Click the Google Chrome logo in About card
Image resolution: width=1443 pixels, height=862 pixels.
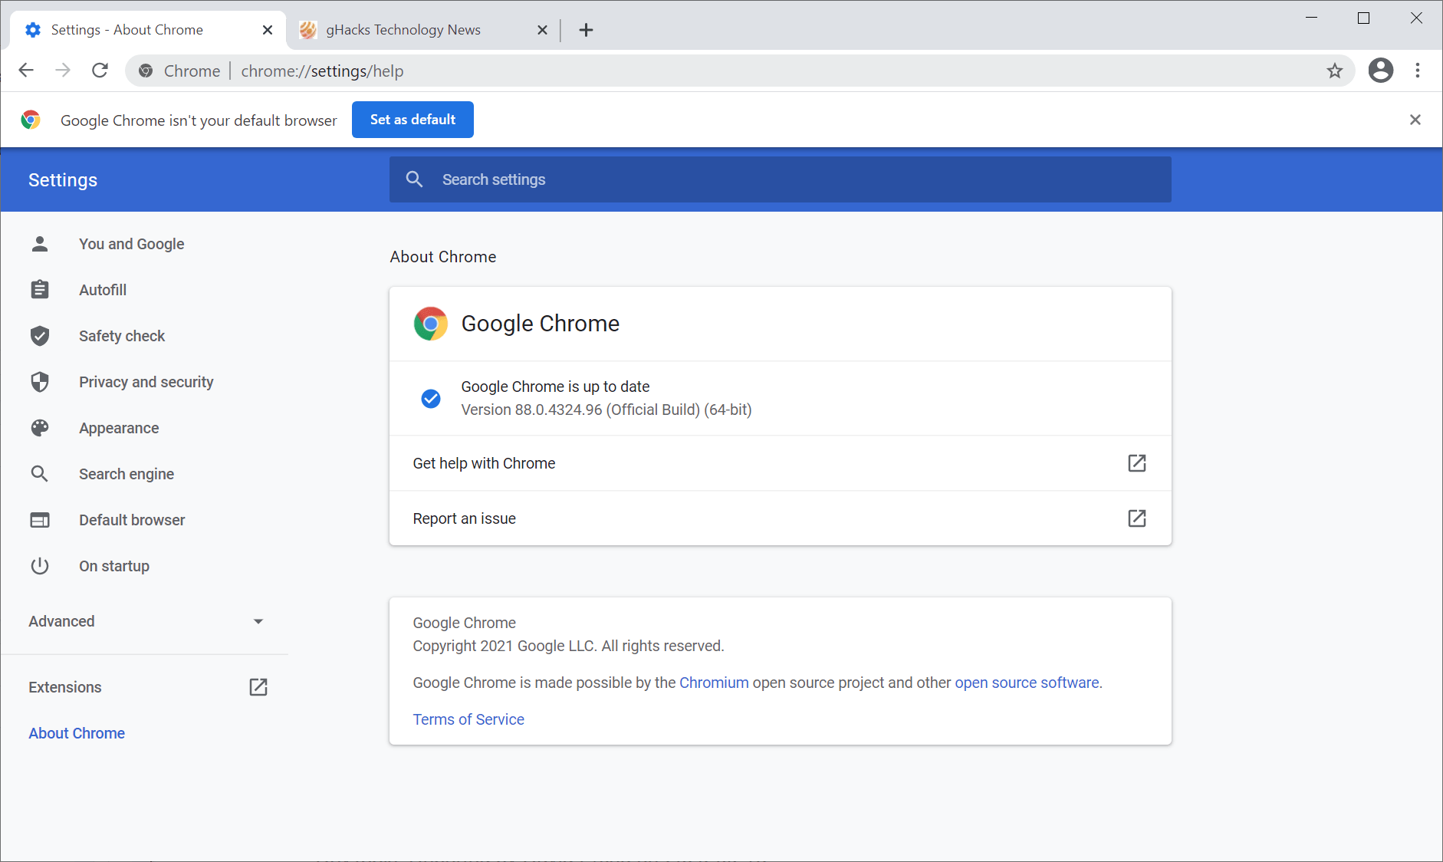point(431,324)
